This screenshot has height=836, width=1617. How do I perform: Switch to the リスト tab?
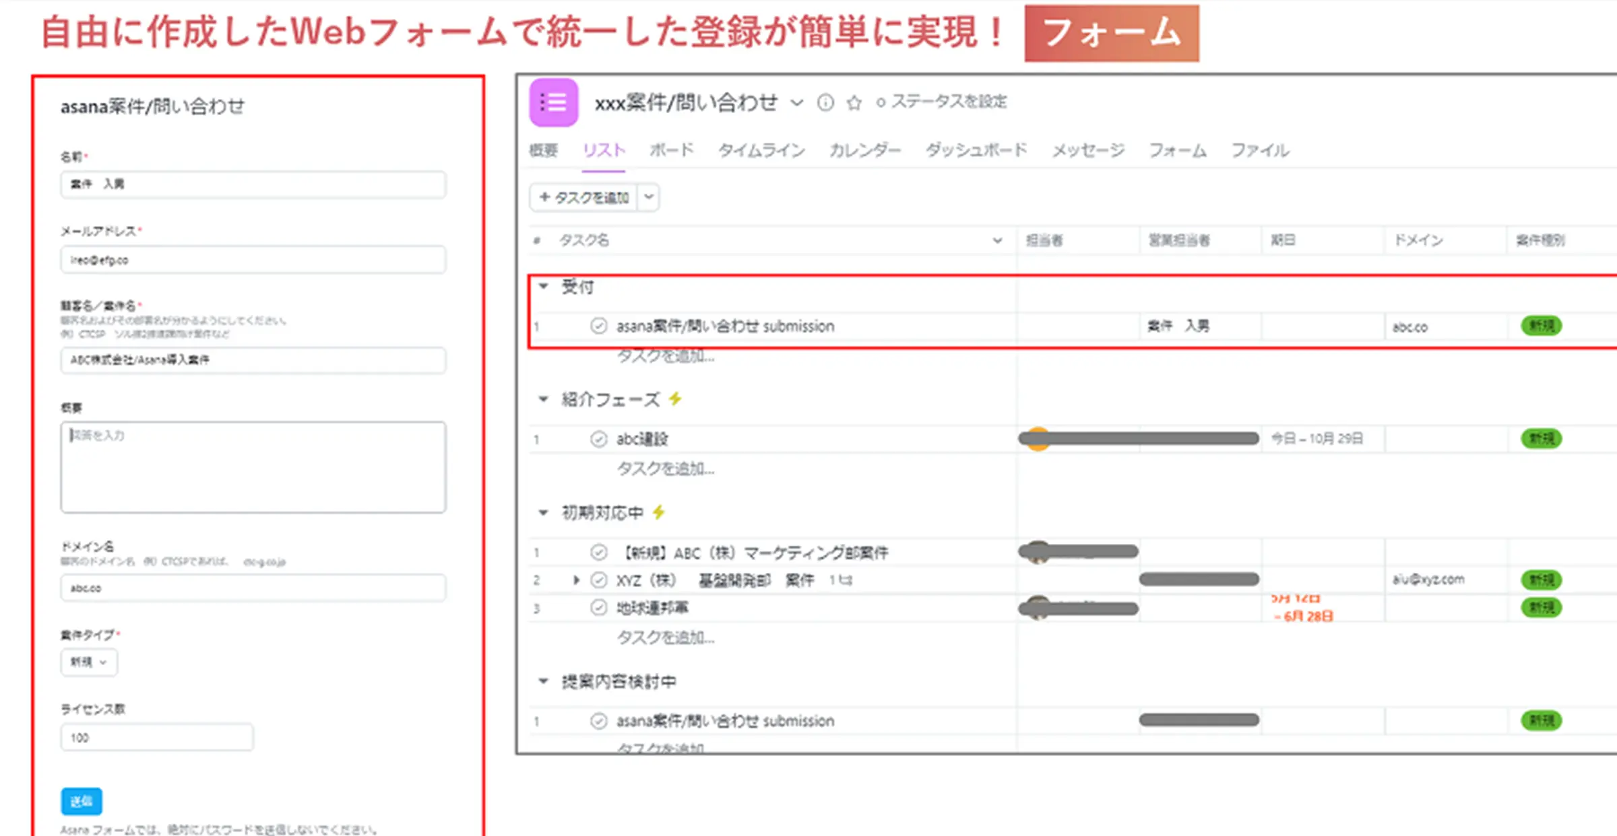[x=604, y=150]
